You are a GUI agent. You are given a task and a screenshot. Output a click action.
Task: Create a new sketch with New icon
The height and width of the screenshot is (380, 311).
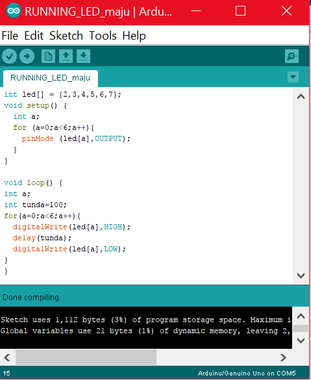click(x=48, y=57)
